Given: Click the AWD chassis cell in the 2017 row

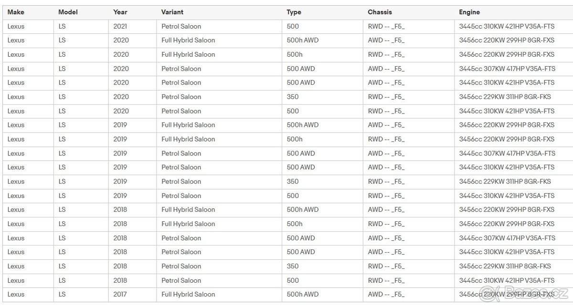Looking at the screenshot, I should pyautogui.click(x=386, y=294).
